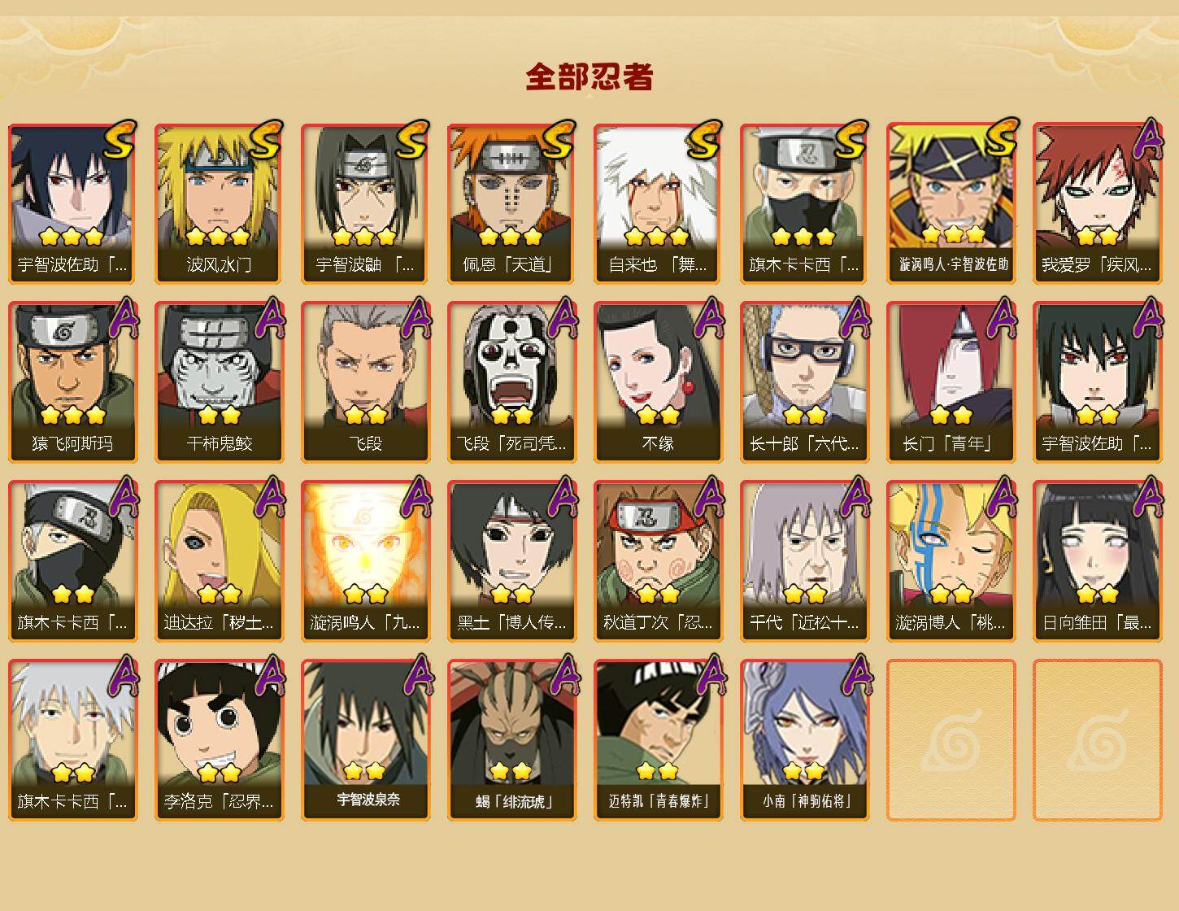This screenshot has height=911, width=1179.
Task: Click the 漩涡鸣人·宇智波佐助 card
Action: tap(951, 203)
